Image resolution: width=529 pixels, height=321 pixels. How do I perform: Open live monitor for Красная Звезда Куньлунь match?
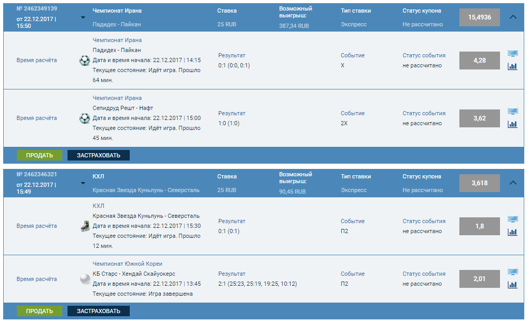point(513,219)
